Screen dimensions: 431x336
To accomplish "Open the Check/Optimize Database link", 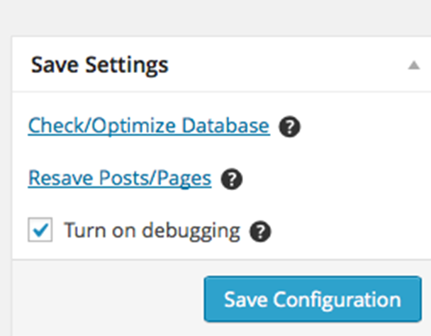I will 149,126.
